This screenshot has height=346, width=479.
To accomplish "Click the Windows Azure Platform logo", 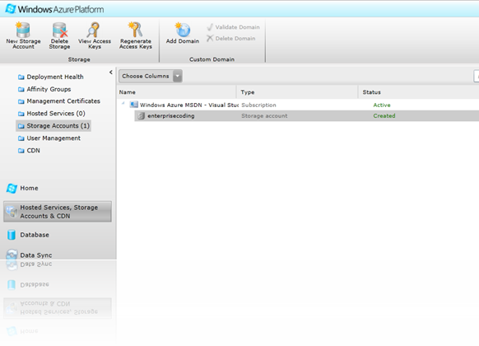I will pos(54,9).
